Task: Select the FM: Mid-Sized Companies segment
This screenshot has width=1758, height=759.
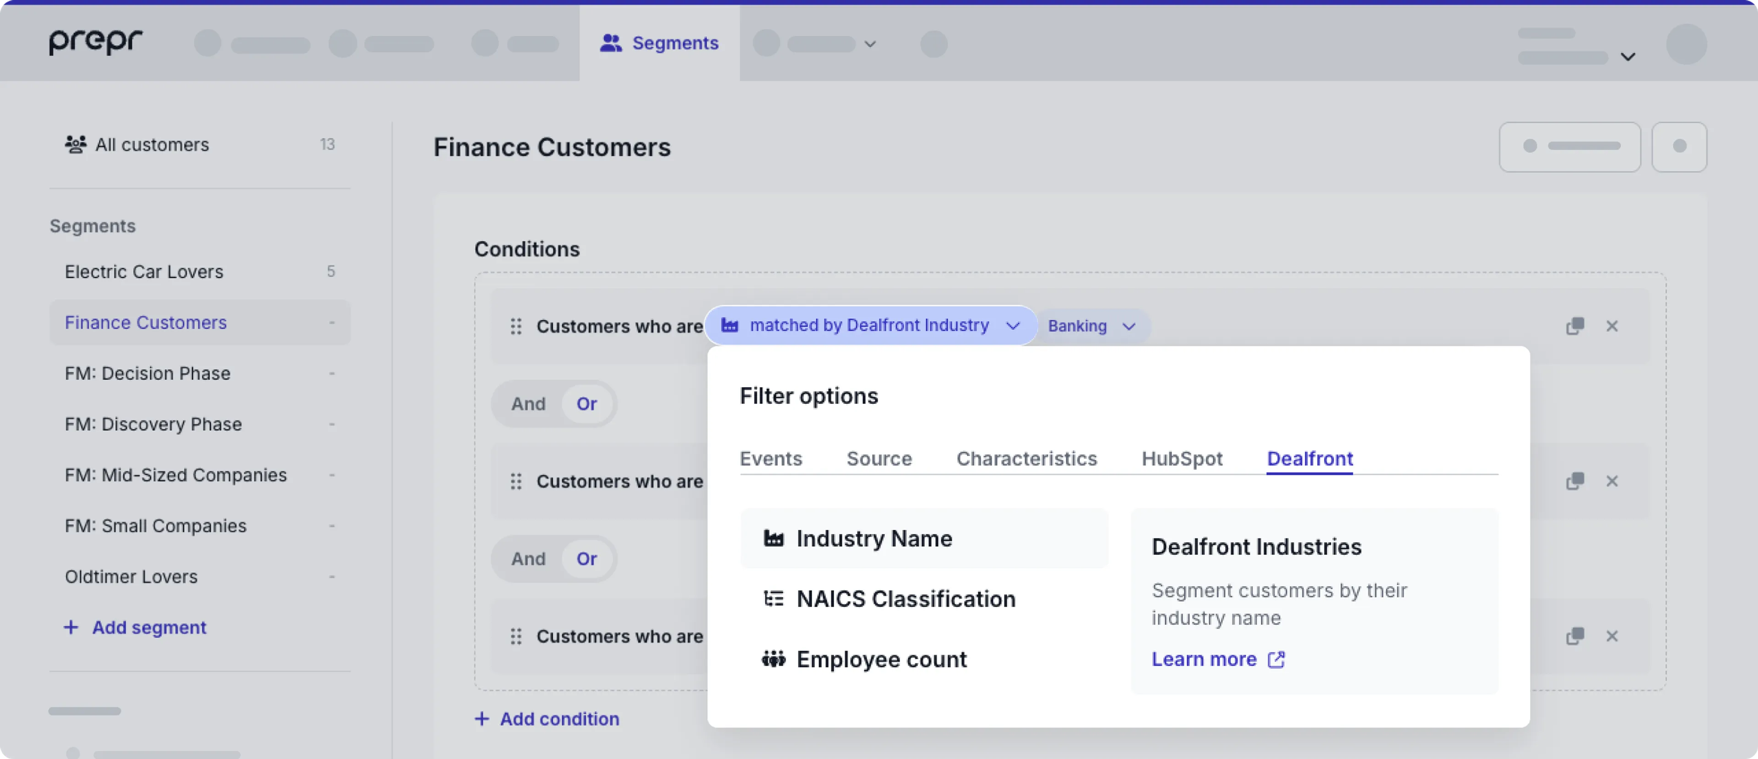Action: [x=199, y=474]
